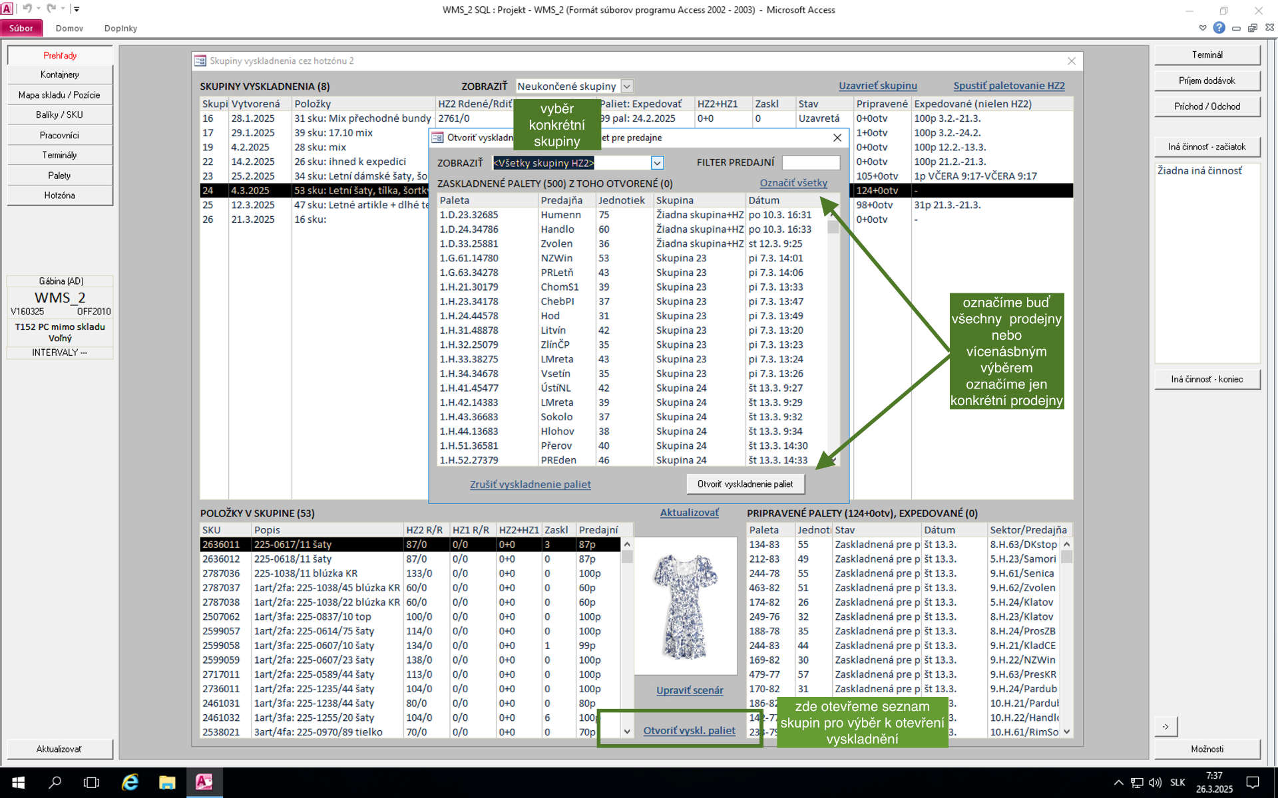Click the Windows Start button
1278x798 pixels.
point(18,782)
